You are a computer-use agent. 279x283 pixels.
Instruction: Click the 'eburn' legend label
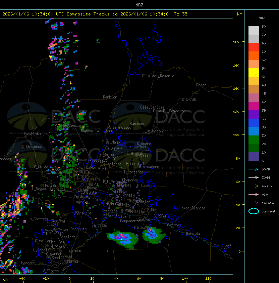click(x=267, y=186)
